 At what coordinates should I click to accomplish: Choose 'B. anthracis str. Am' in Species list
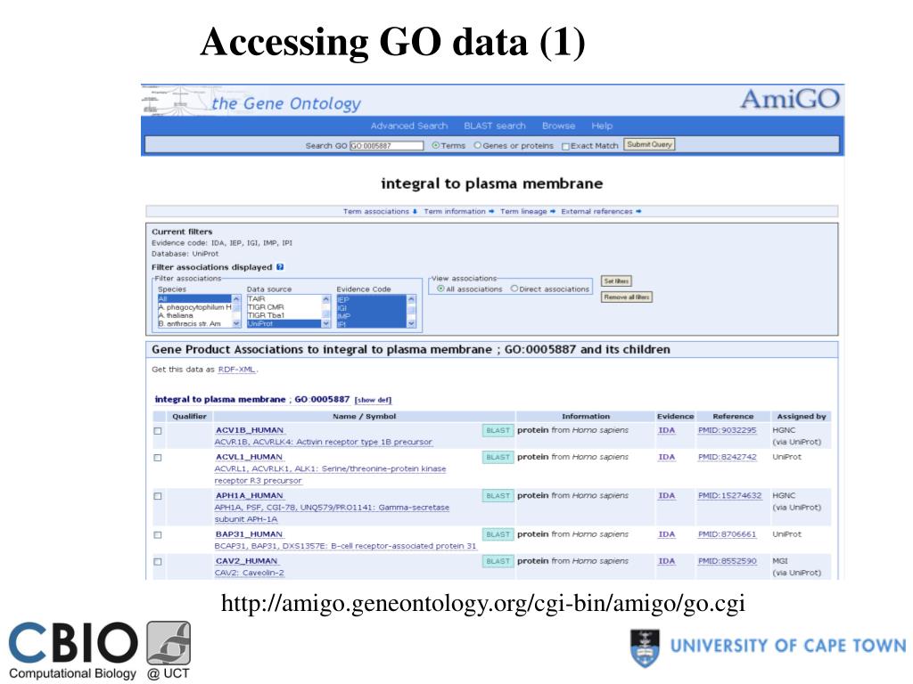(x=195, y=323)
